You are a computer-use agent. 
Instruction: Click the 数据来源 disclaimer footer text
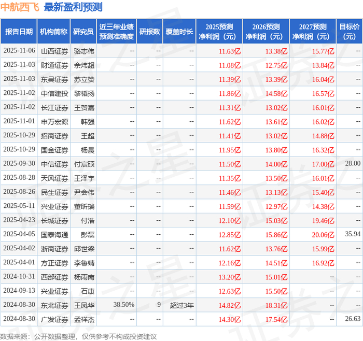tap(78, 336)
